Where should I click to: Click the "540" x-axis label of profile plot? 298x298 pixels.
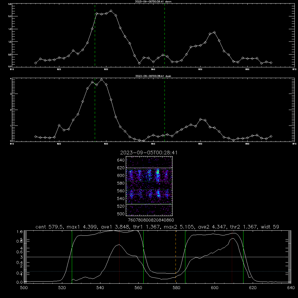click(100, 288)
